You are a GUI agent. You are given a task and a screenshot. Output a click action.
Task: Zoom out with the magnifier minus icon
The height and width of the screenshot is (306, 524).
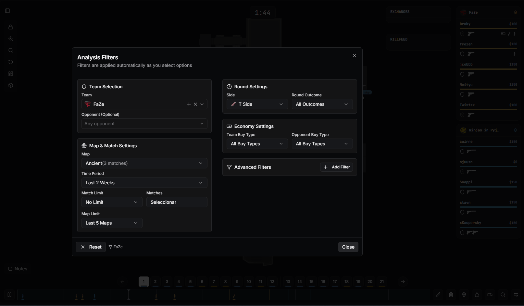point(11,50)
